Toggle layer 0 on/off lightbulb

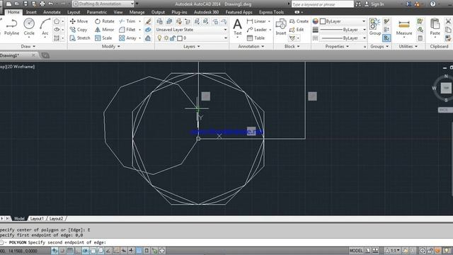159,38
